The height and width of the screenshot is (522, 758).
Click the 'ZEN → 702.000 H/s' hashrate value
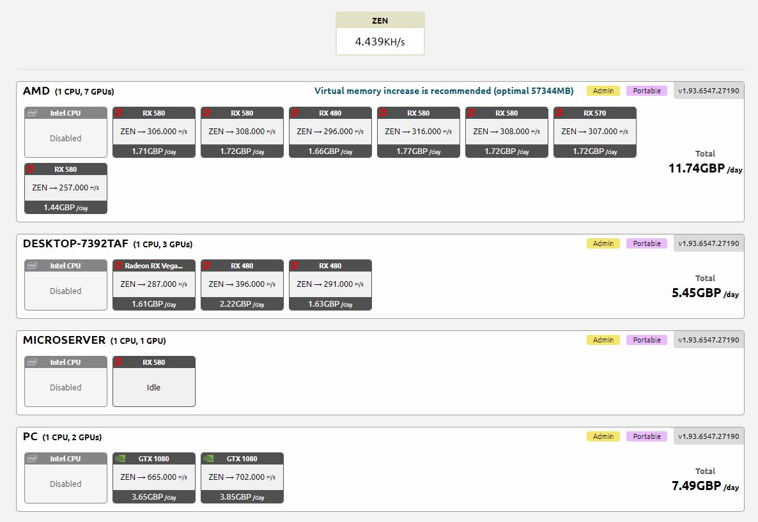tap(242, 477)
